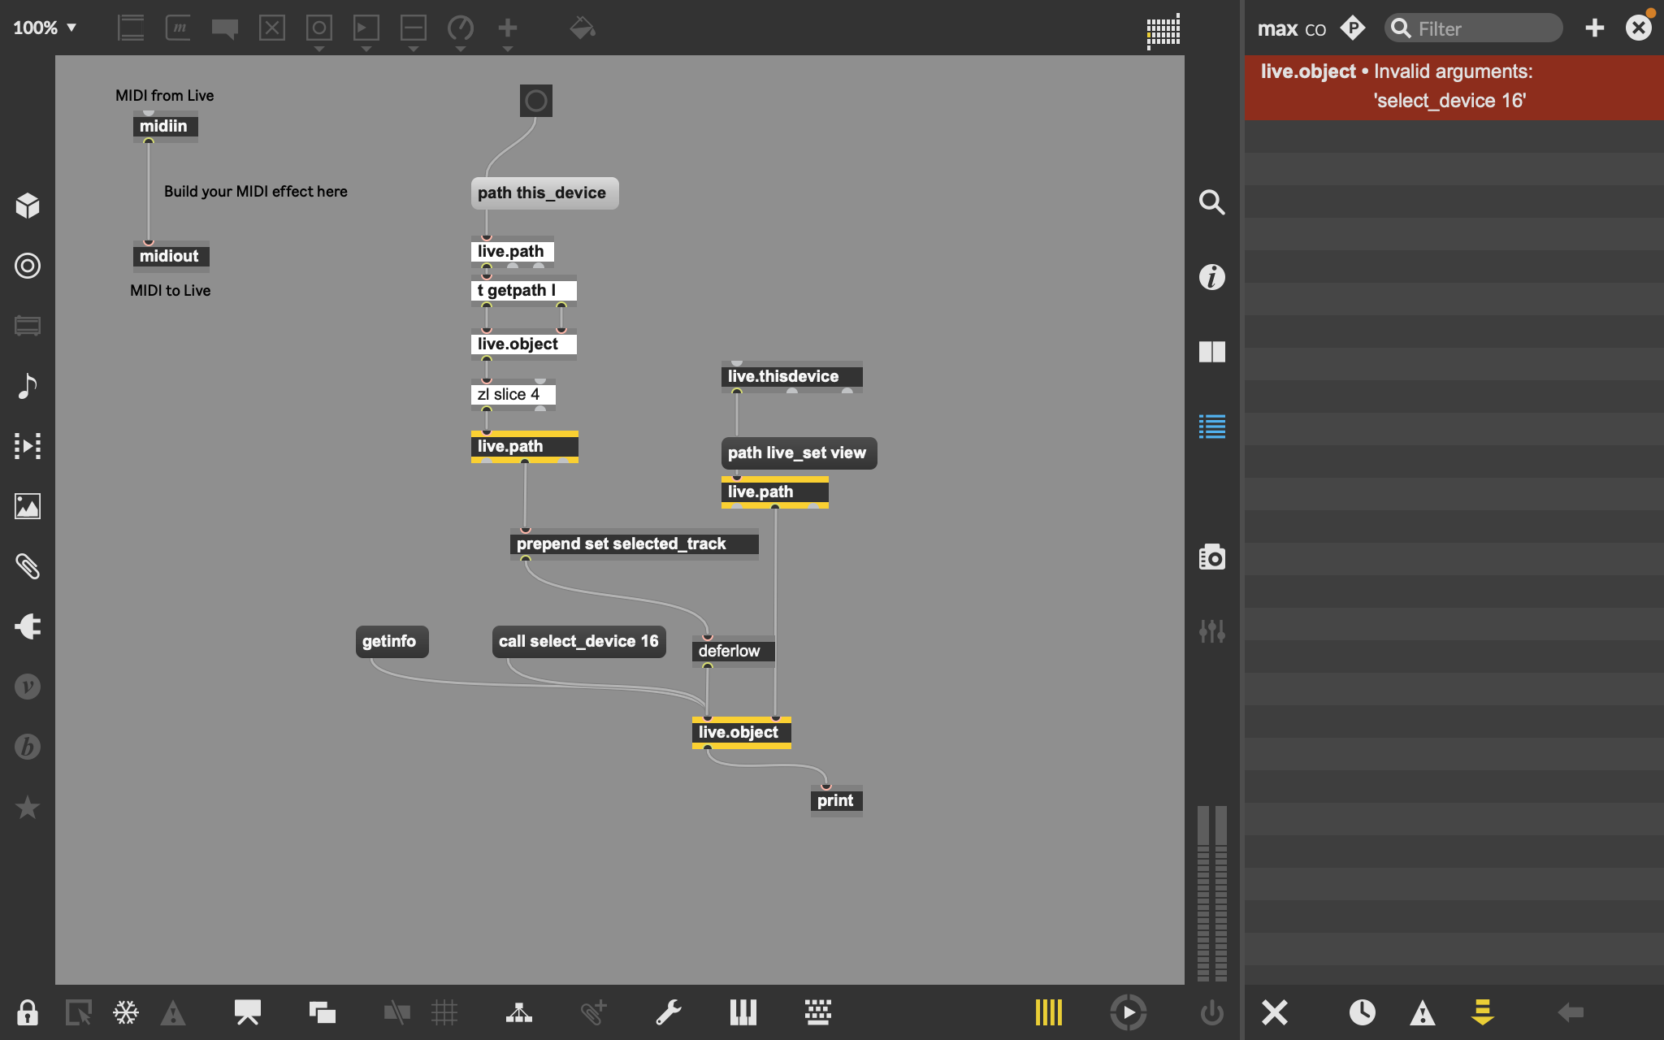The height and width of the screenshot is (1040, 1664).
Task: Open the Images browser icon
Action: tap(28, 506)
